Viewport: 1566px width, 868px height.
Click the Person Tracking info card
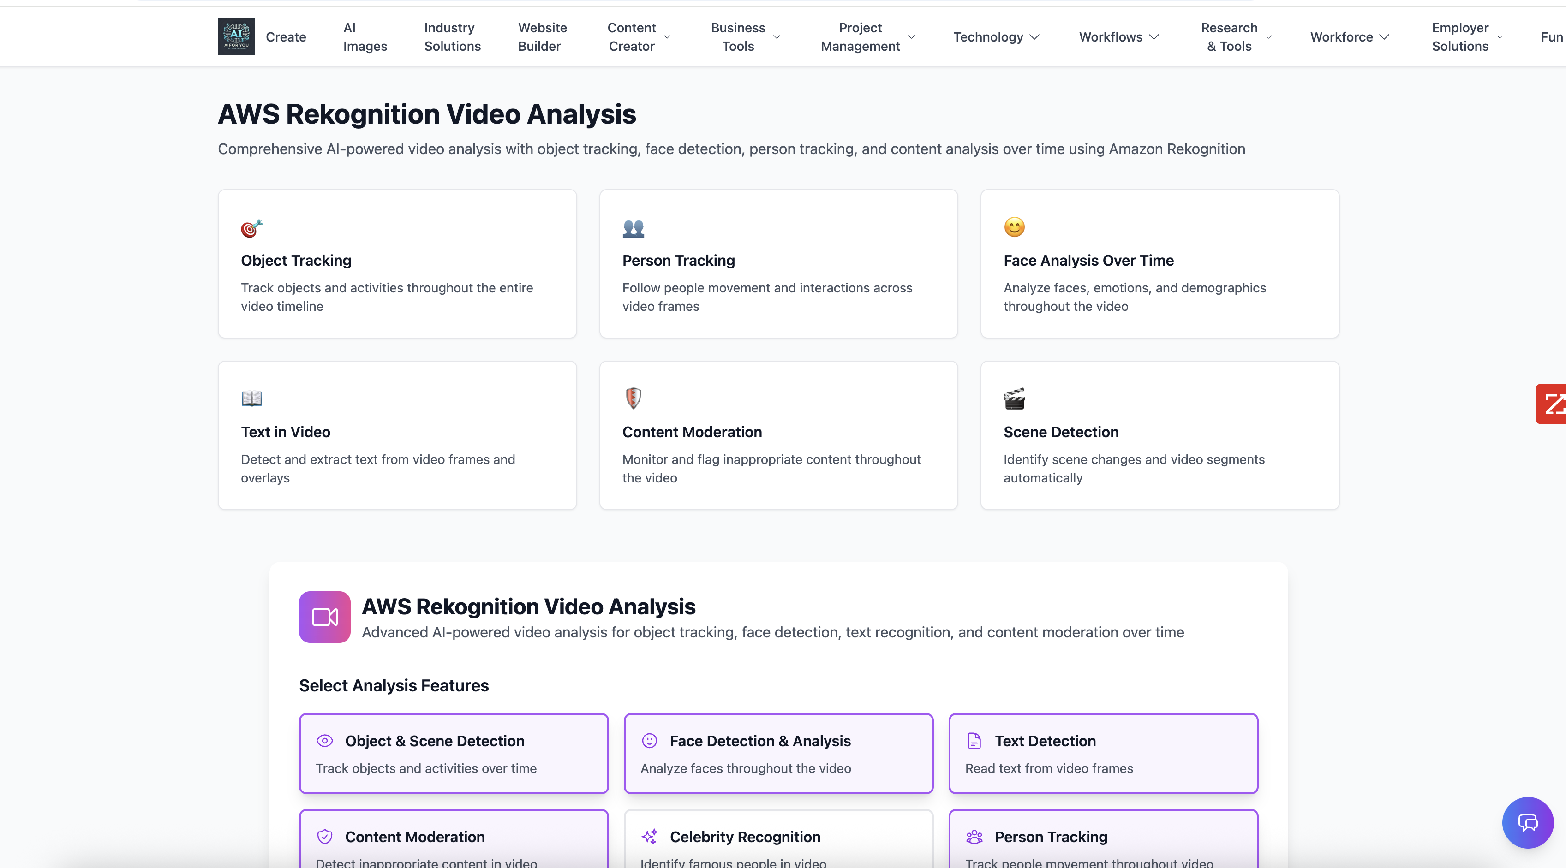[778, 264]
